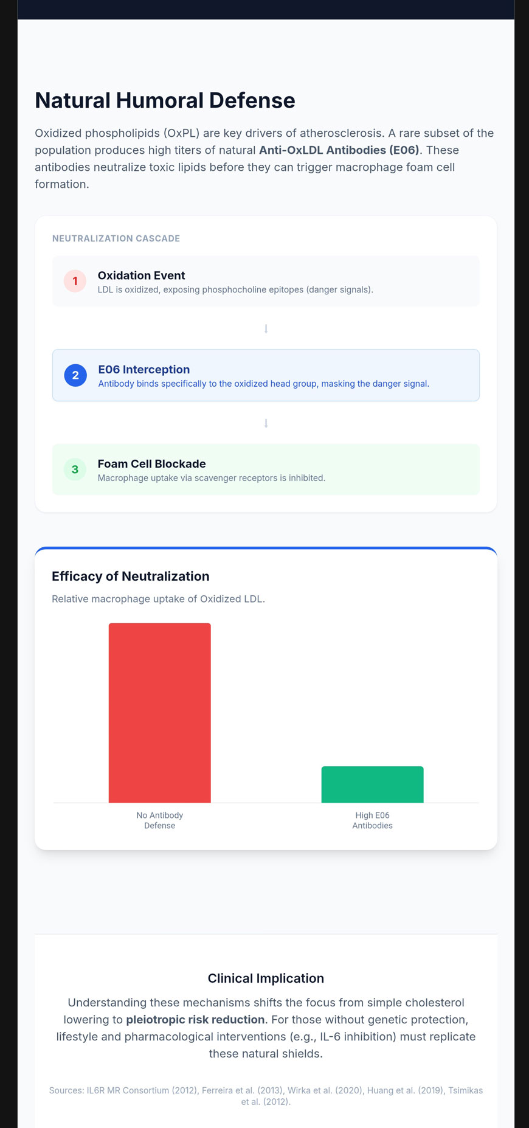Click the green number 3 step circle

point(75,469)
